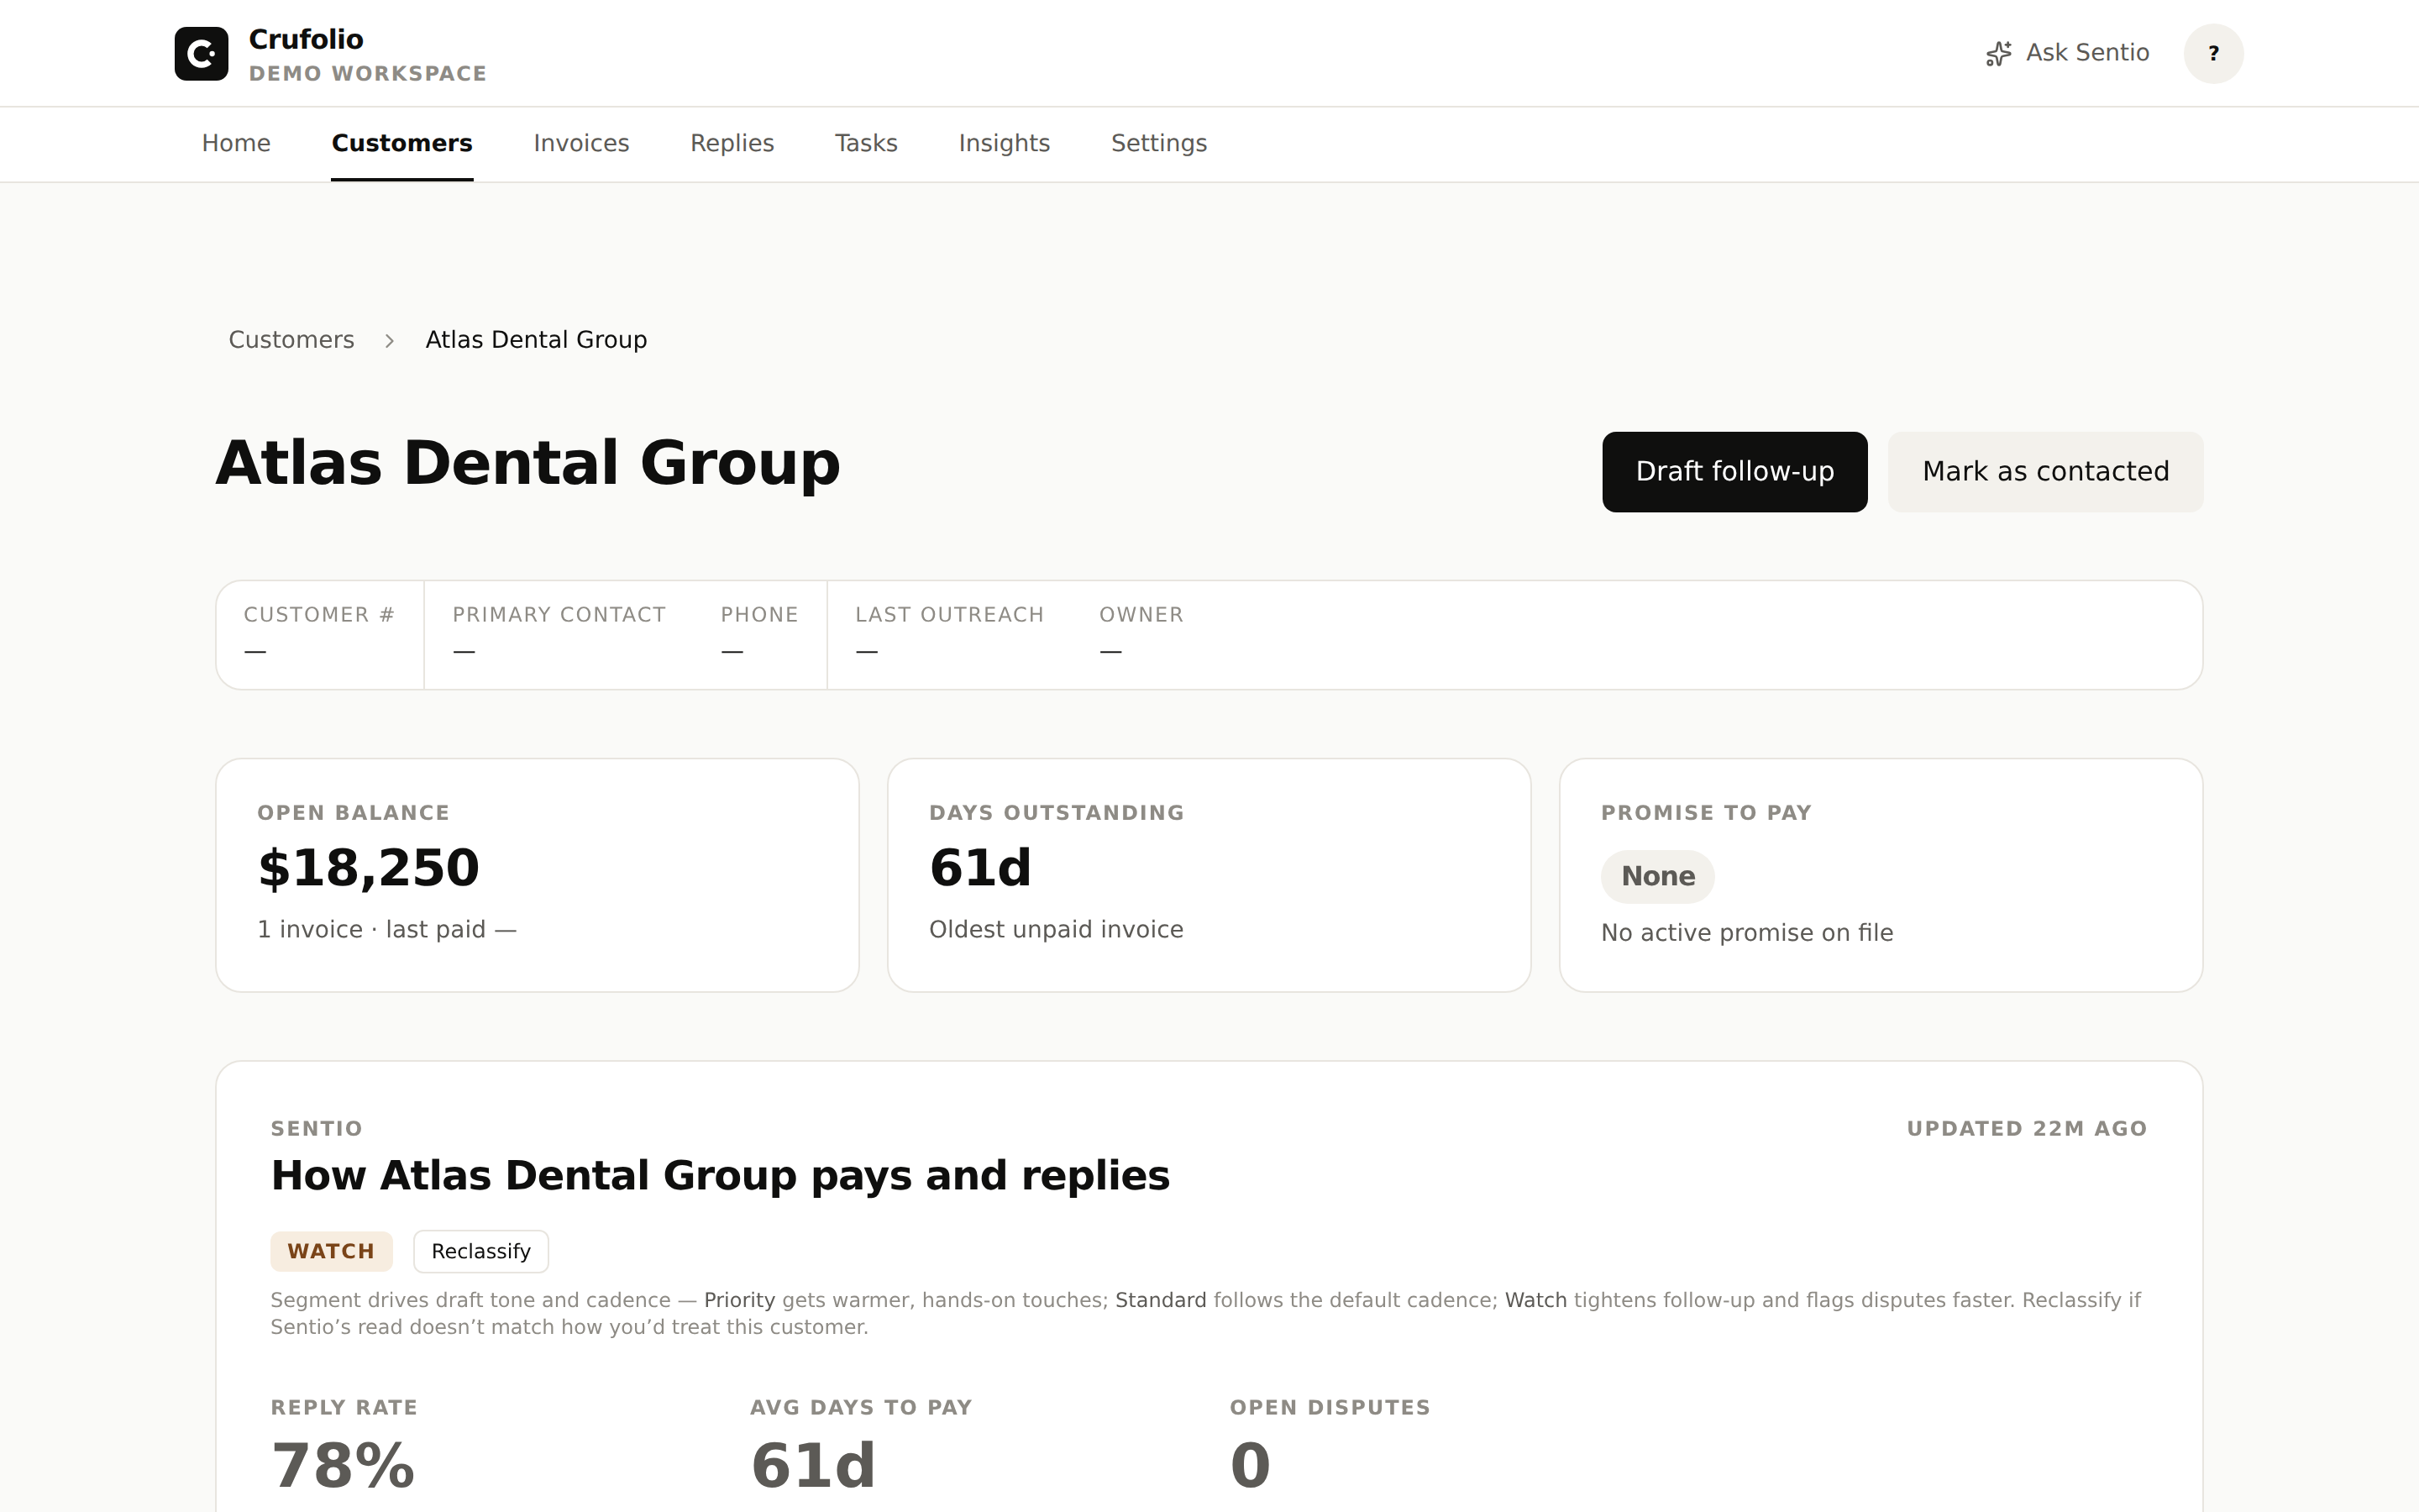Open the Tasks tab
2419x1512 pixels.
pos(866,143)
